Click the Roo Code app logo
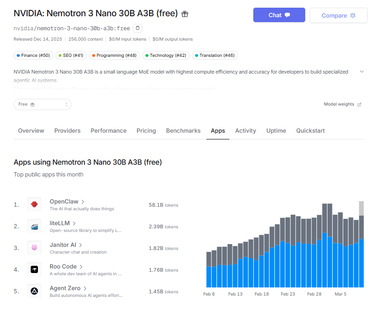 coord(34,270)
